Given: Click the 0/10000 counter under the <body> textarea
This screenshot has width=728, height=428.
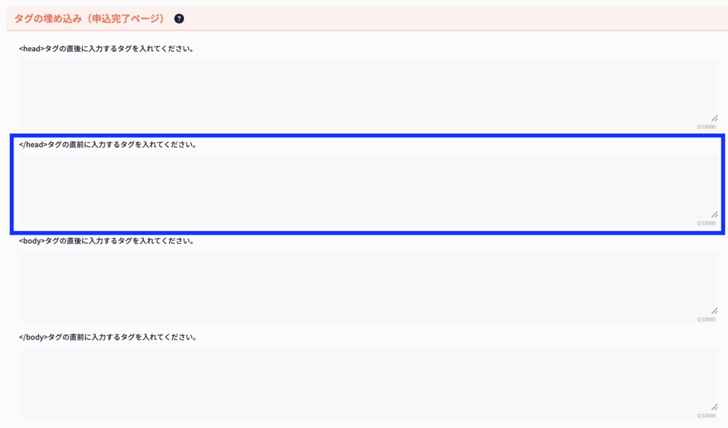Looking at the screenshot, I should (706, 320).
